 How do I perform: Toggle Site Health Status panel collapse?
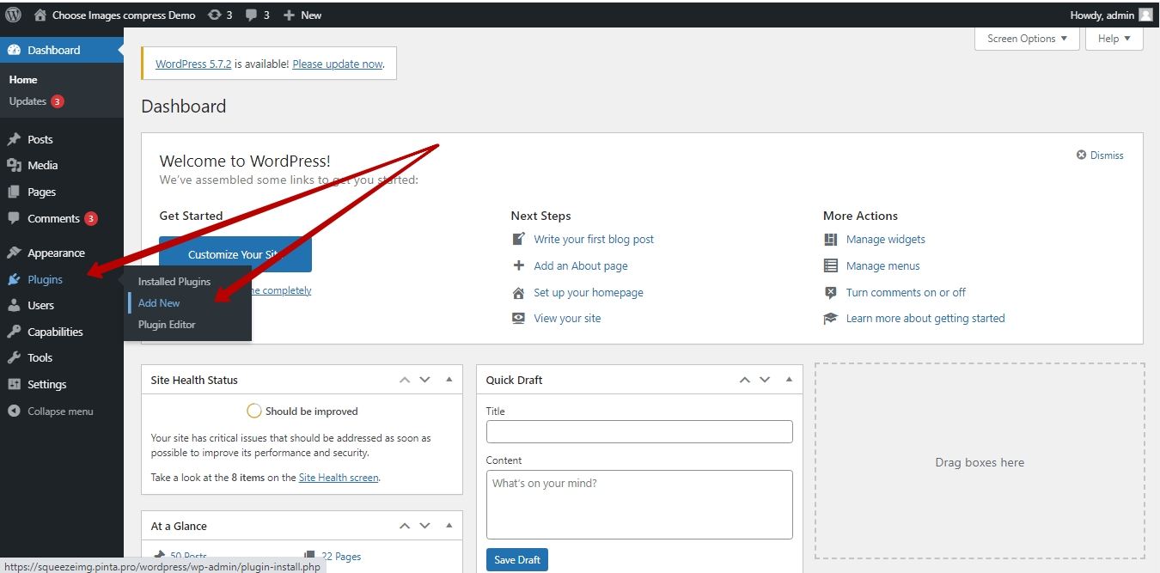pos(449,380)
